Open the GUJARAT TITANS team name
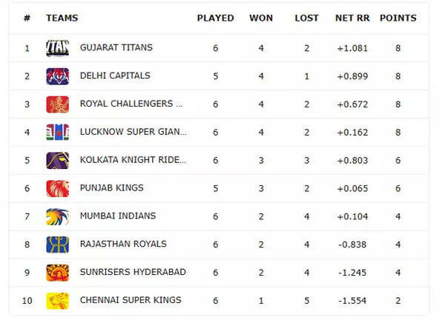 point(116,48)
